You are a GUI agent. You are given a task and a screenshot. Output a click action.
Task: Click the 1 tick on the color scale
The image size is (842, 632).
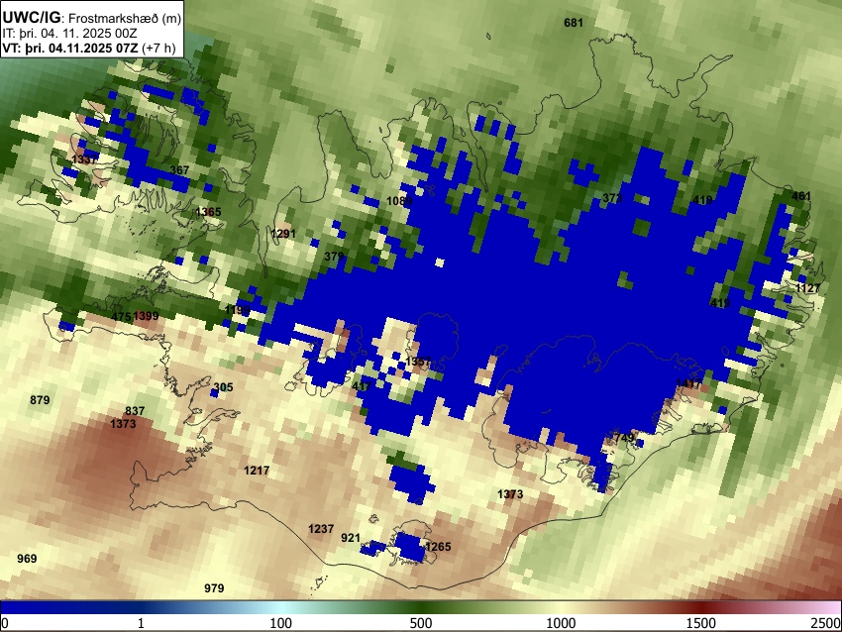(x=141, y=623)
